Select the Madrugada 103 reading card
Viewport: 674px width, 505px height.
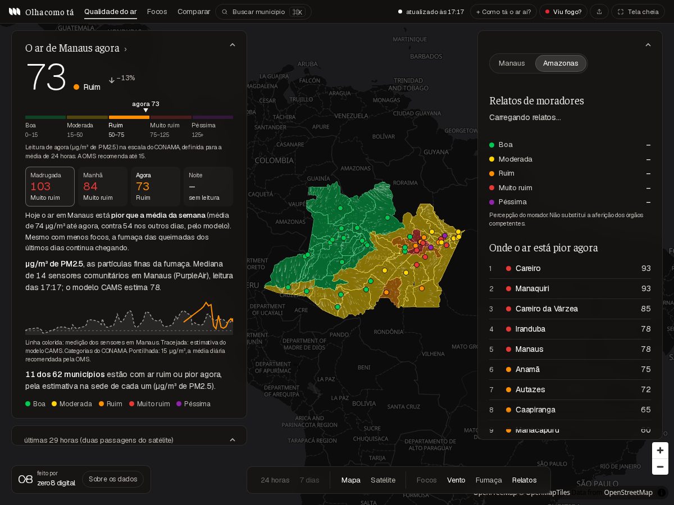50,186
